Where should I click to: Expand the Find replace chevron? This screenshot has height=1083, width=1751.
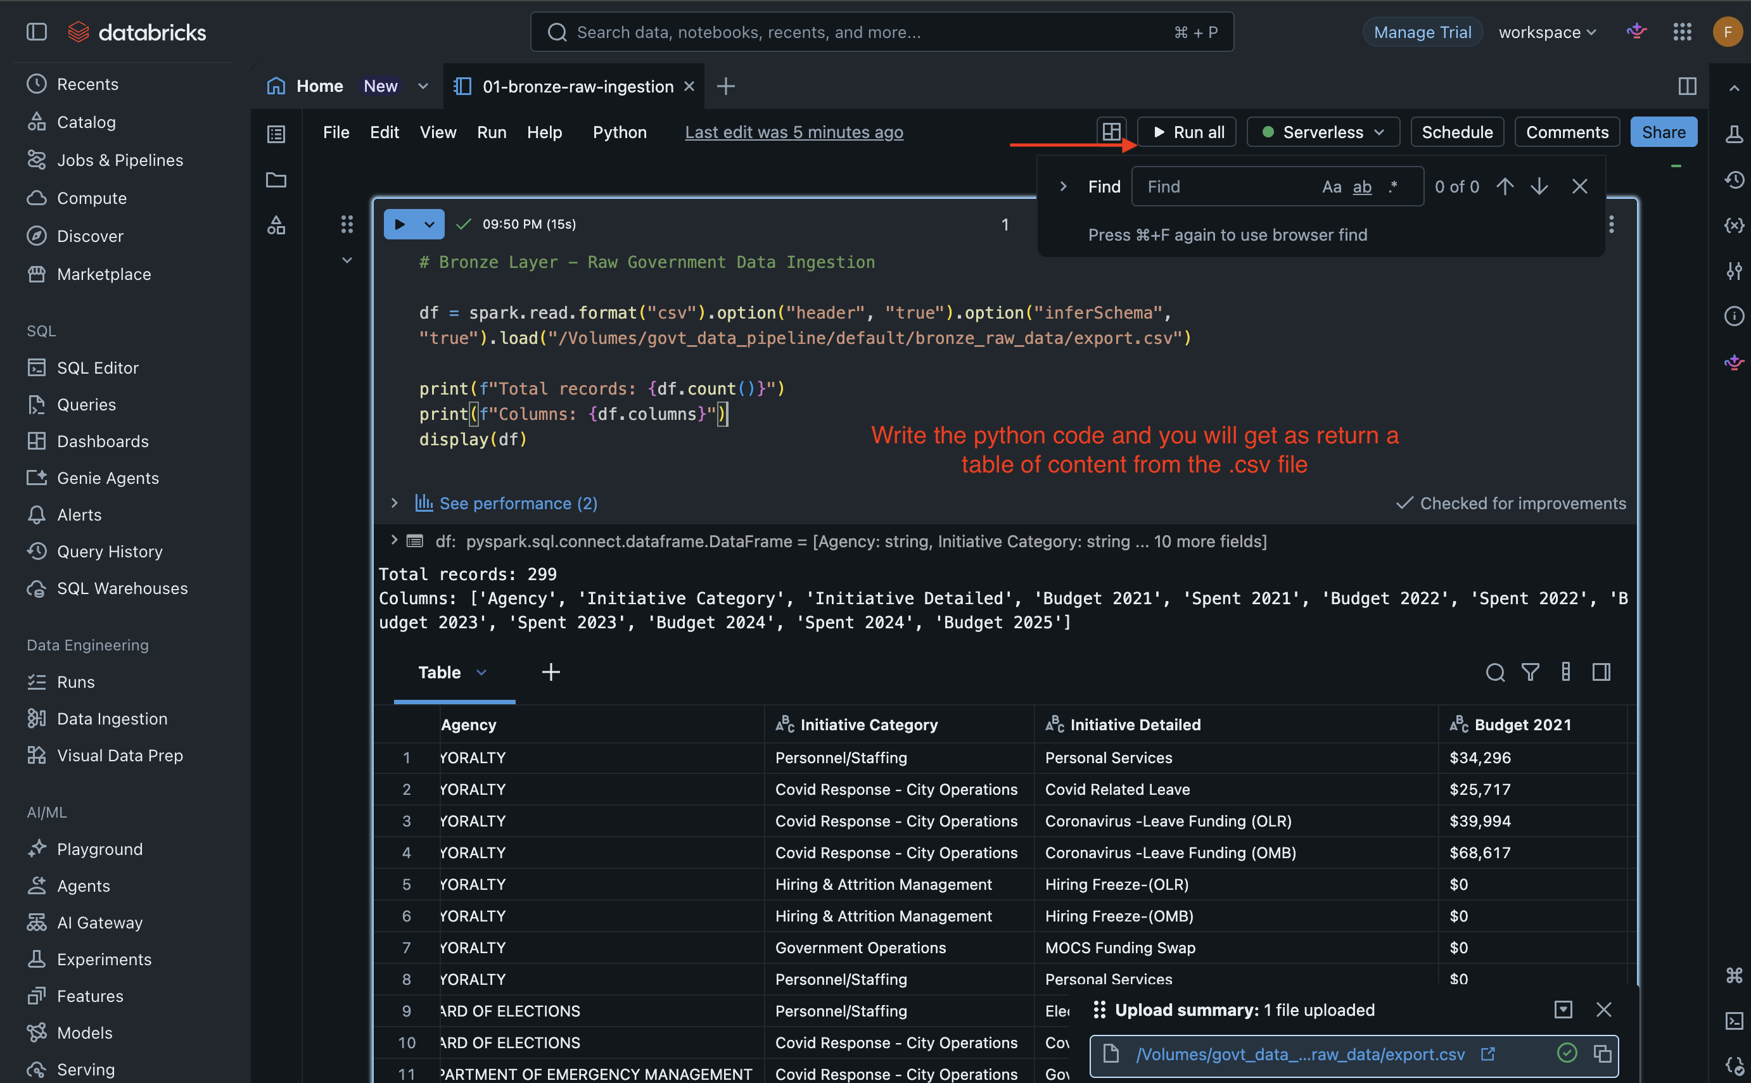1063,186
